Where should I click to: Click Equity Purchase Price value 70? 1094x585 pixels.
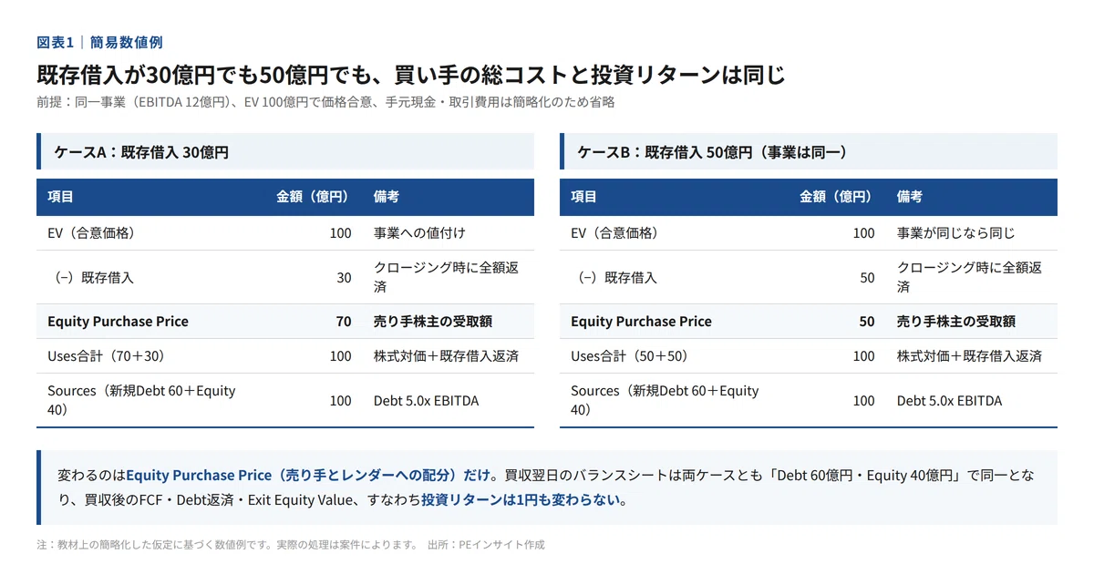(343, 322)
